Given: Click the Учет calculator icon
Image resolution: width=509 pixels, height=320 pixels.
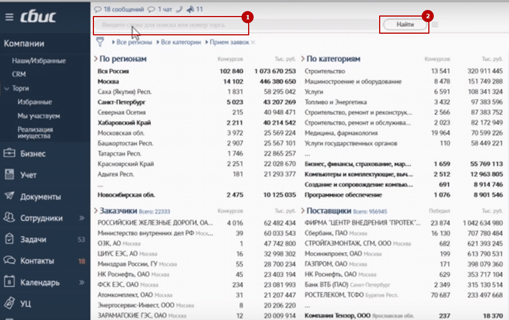Looking at the screenshot, I should (9, 175).
